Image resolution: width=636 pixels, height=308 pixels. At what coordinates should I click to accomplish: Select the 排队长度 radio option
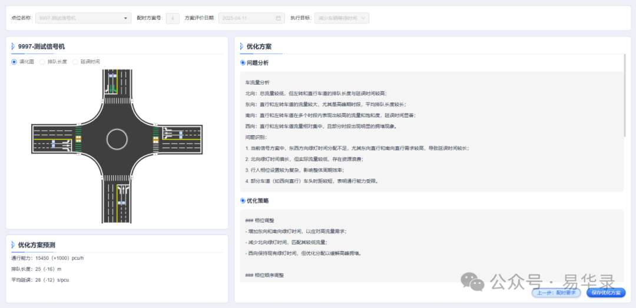click(42, 62)
